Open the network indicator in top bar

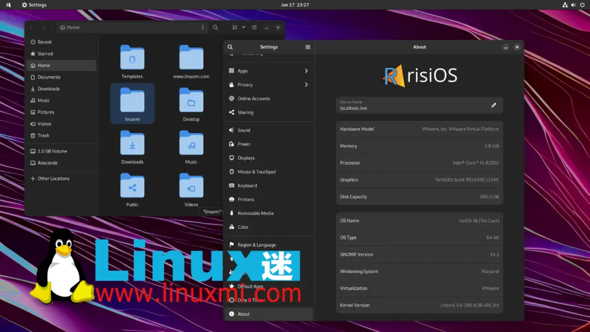pyautogui.click(x=565, y=5)
